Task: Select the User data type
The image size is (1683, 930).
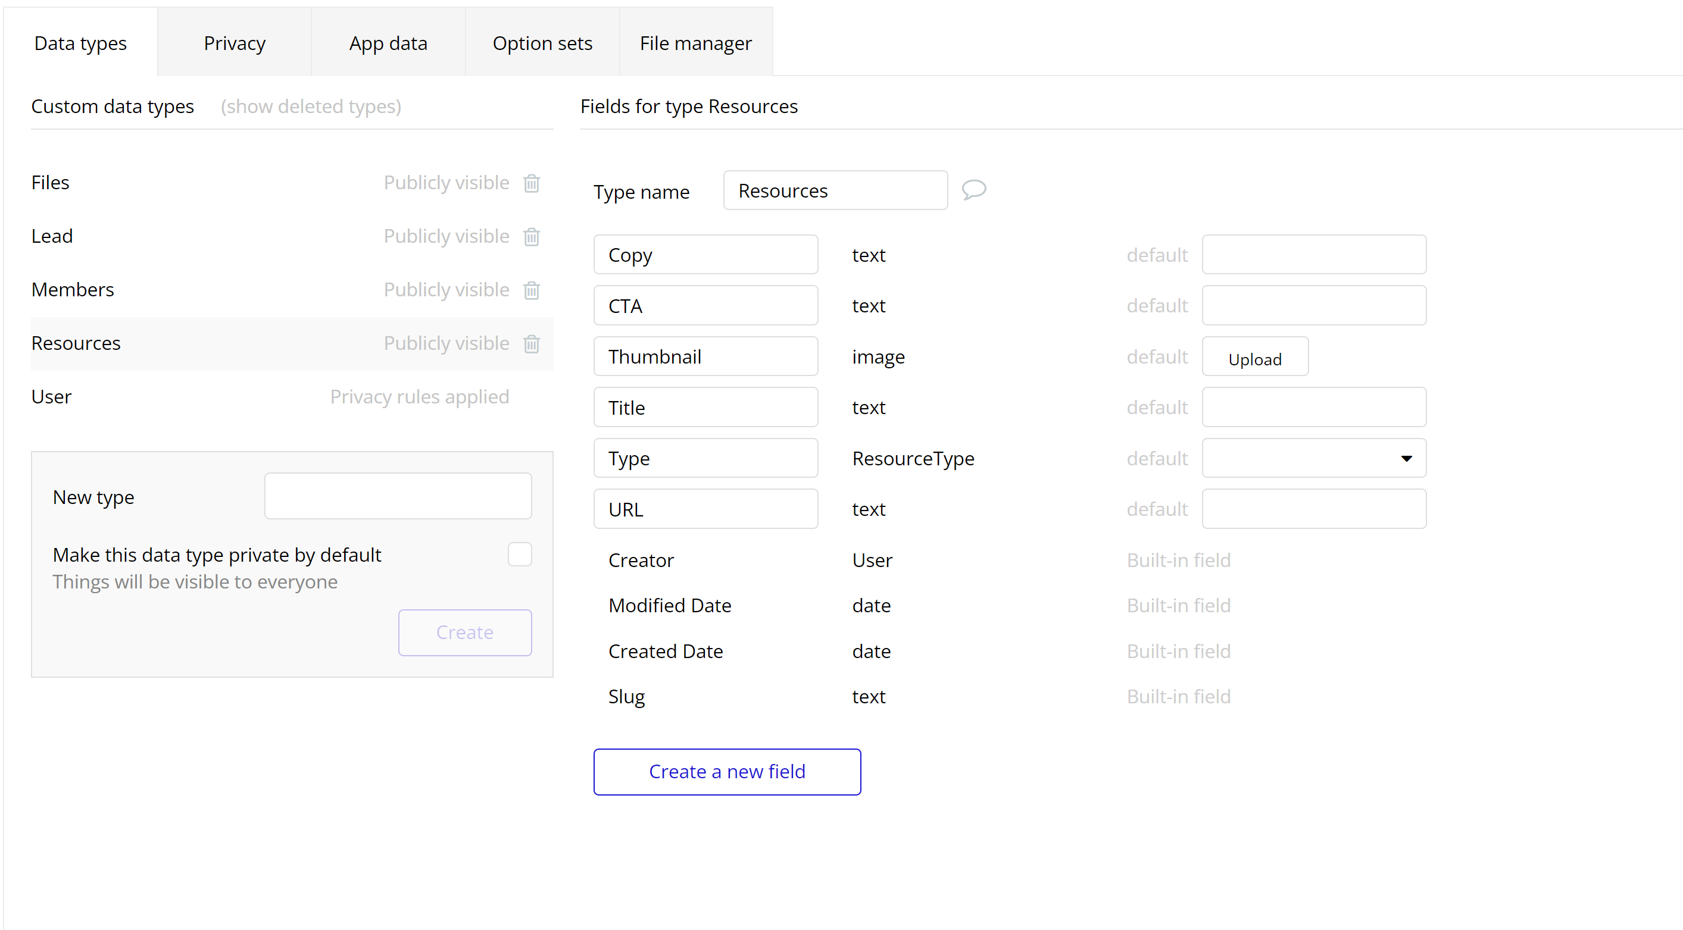Action: pyautogui.click(x=52, y=397)
